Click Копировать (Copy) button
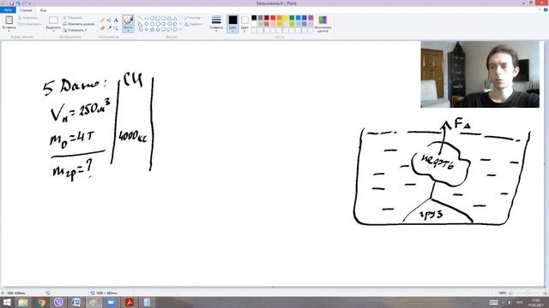 tap(29, 24)
